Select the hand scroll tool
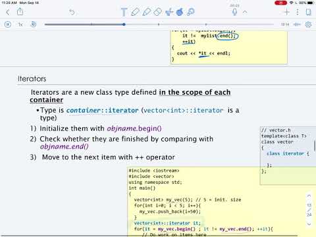The height and width of the screenshot is (237, 316). 180,12
